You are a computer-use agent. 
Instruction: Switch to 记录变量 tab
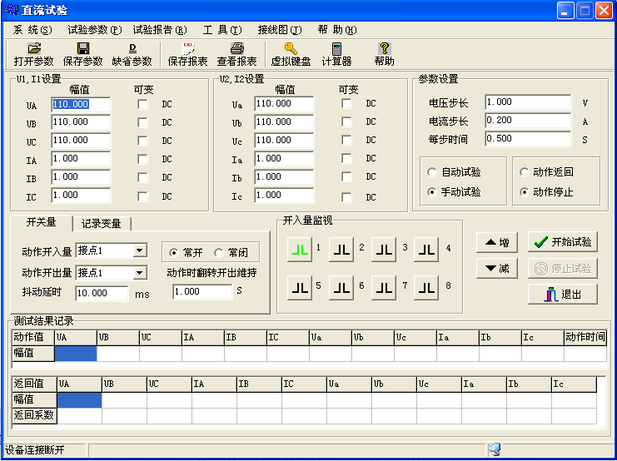point(102,224)
